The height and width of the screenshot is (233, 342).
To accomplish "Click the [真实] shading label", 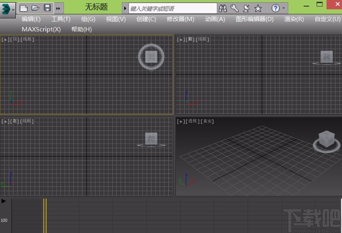I will [x=207, y=121].
